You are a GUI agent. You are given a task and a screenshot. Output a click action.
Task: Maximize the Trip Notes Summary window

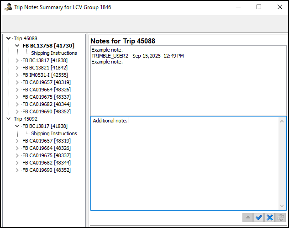click(259, 7)
